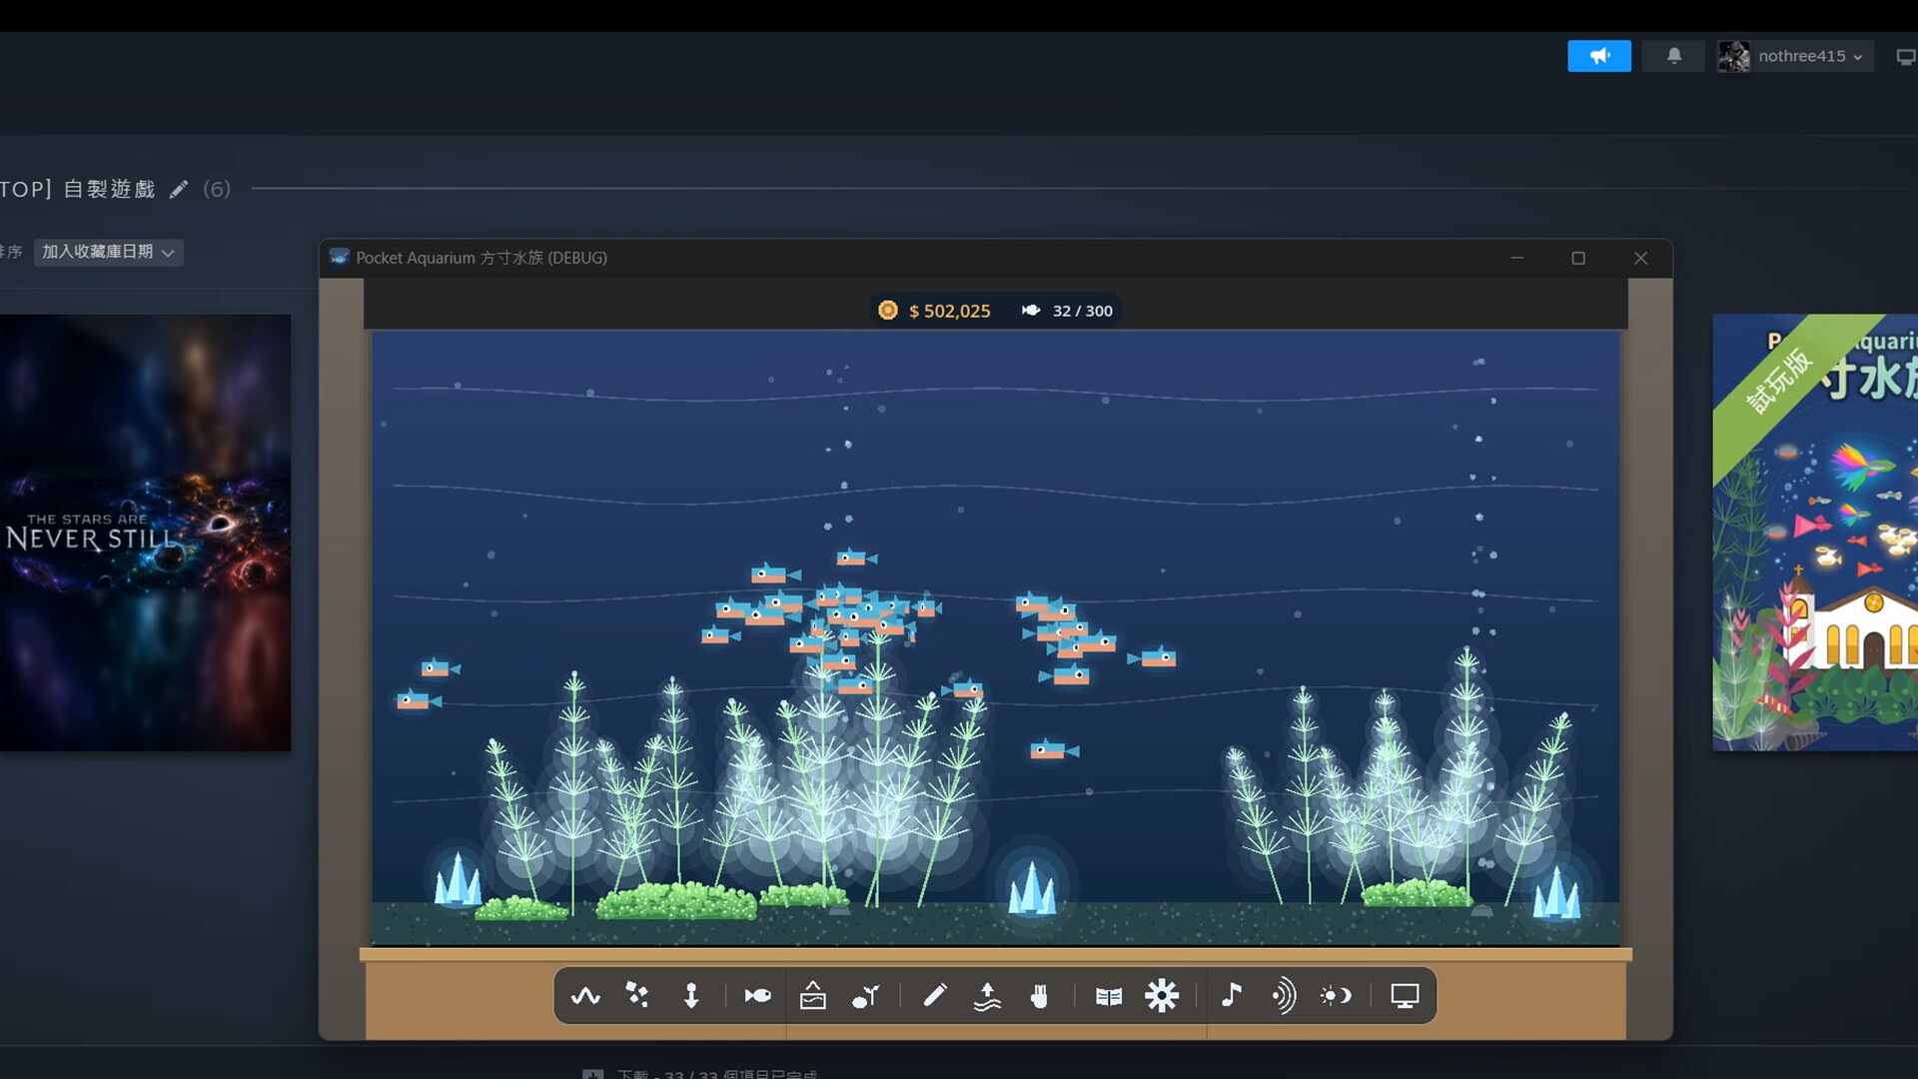Click the monitor icon beside account name
The height and width of the screenshot is (1079, 1918).
[x=1905, y=57]
